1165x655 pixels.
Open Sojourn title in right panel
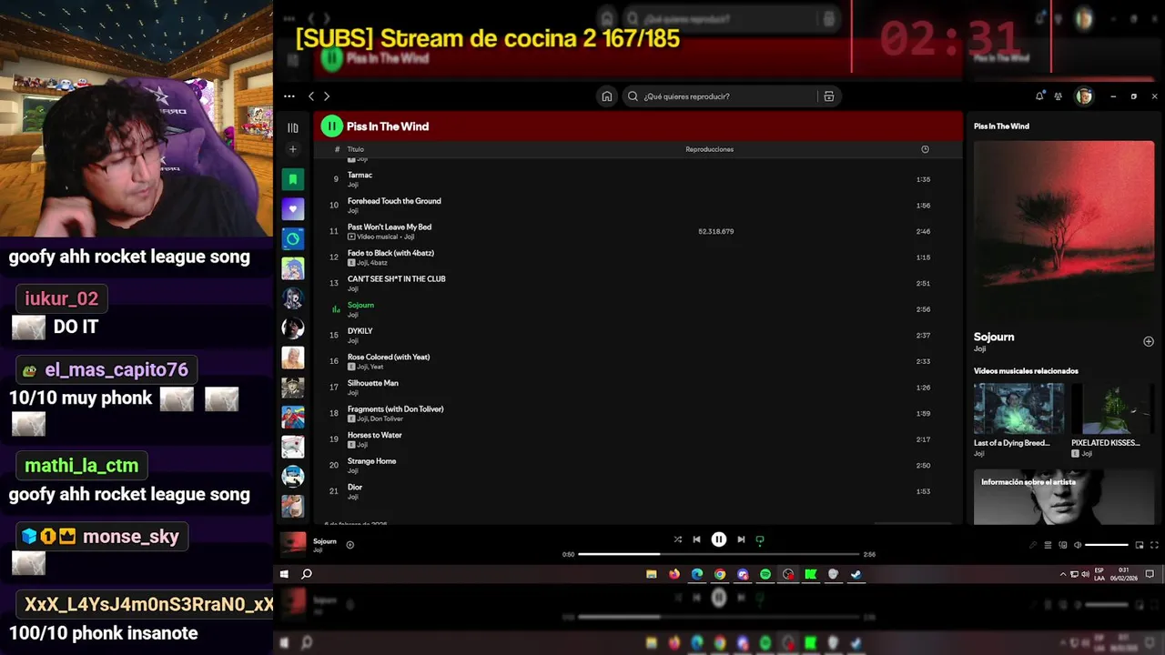[994, 337]
